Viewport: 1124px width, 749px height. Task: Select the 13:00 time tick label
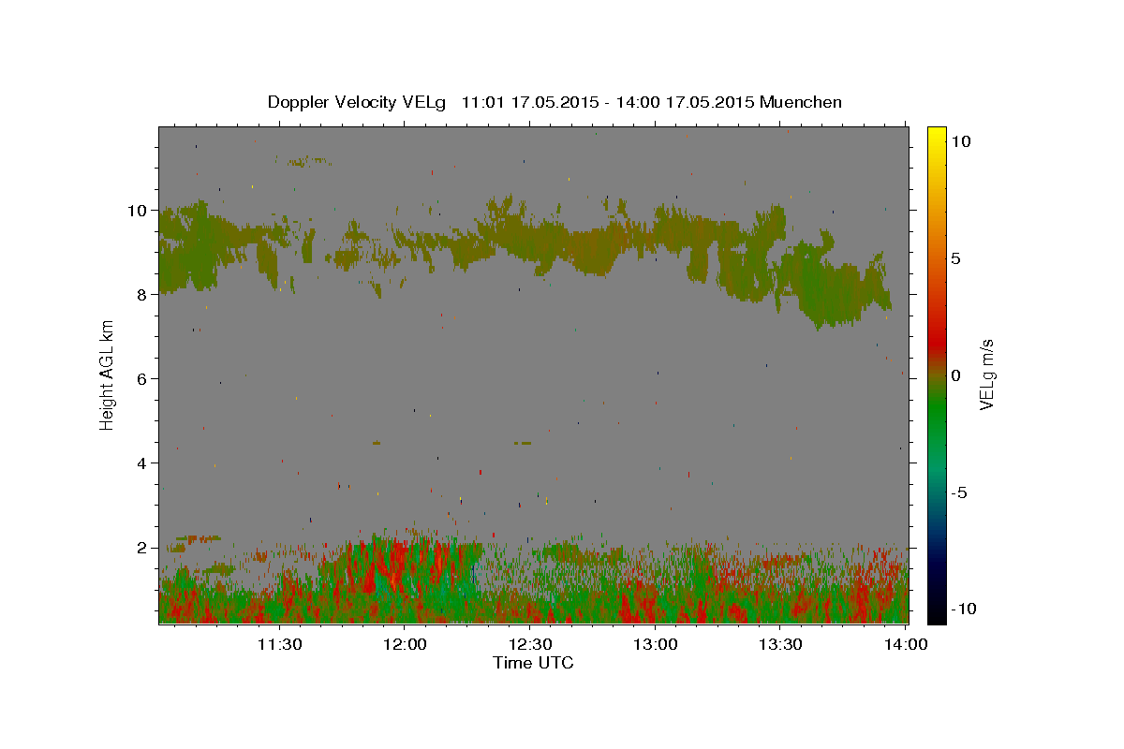pos(656,644)
